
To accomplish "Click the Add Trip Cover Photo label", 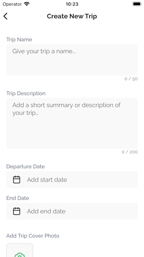I will click(33, 236).
